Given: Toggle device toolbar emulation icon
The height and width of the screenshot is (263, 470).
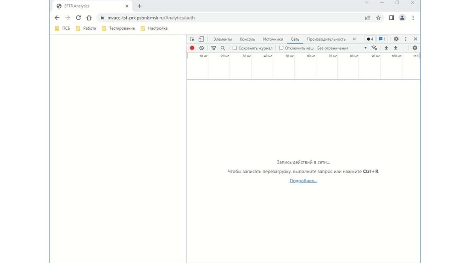Looking at the screenshot, I should click(201, 39).
